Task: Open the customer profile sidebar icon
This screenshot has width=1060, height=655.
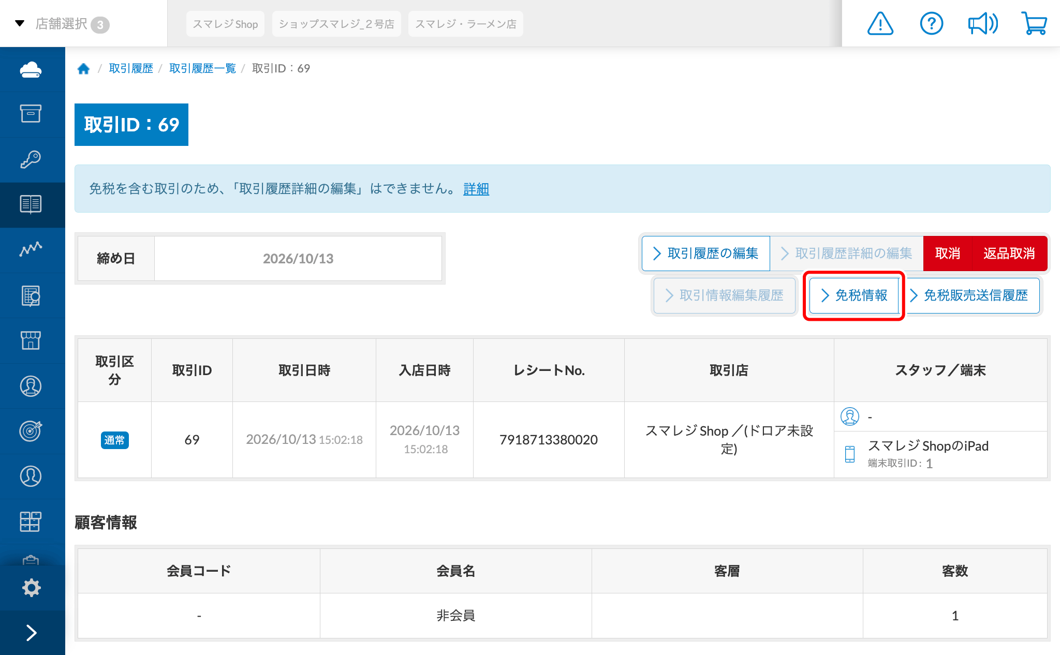Action: pyautogui.click(x=31, y=386)
